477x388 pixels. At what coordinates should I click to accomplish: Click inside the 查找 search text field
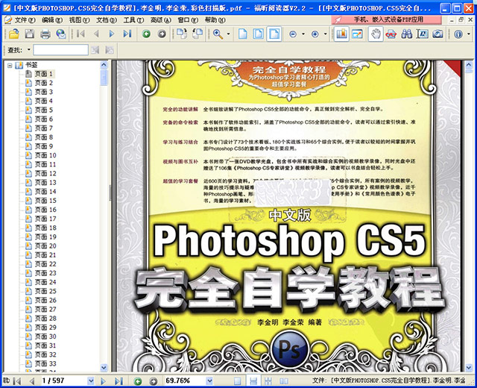point(60,50)
